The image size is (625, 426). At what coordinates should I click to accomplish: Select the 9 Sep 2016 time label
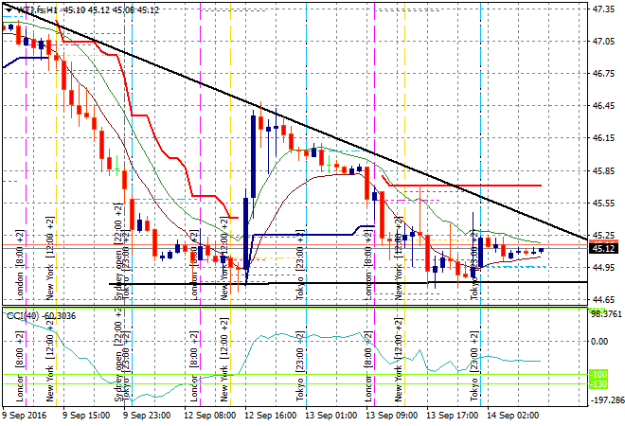tap(27, 415)
